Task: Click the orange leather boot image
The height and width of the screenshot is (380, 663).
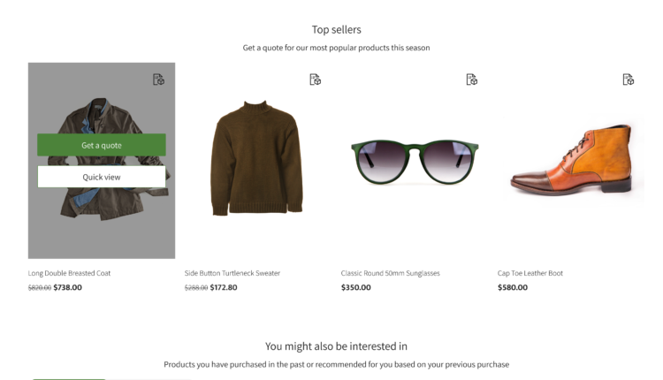Action: [x=572, y=161]
